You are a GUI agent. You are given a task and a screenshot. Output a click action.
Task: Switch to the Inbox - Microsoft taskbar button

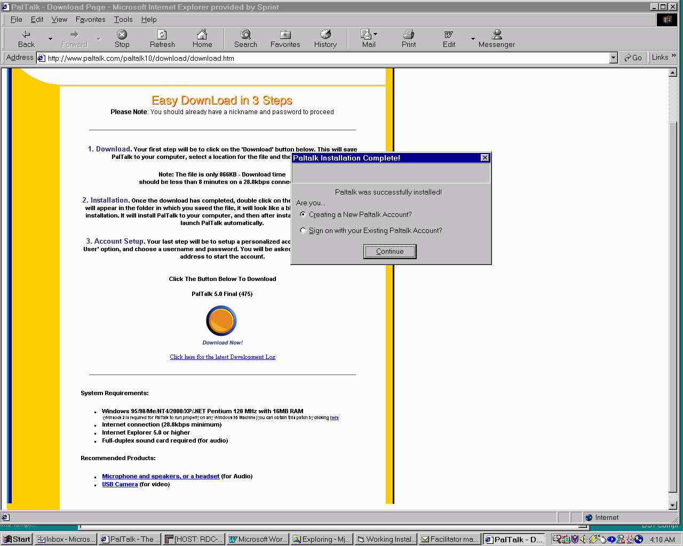66,539
